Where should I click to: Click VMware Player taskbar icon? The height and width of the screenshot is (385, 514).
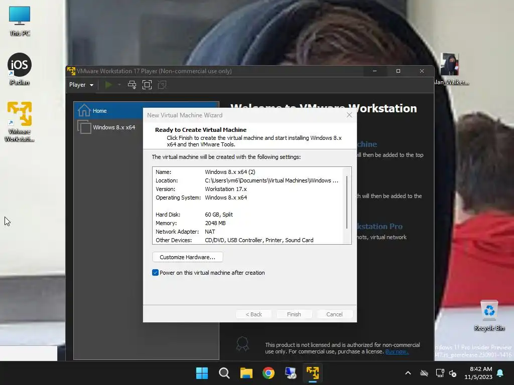(313, 373)
